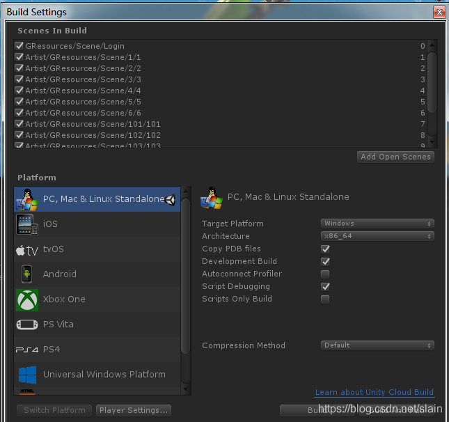The height and width of the screenshot is (422, 449).
Task: Click the Unity logo on selected platform row
Action: pyautogui.click(x=171, y=200)
